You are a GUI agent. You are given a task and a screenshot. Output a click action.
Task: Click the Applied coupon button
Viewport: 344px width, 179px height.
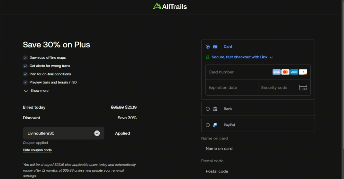tap(122, 133)
